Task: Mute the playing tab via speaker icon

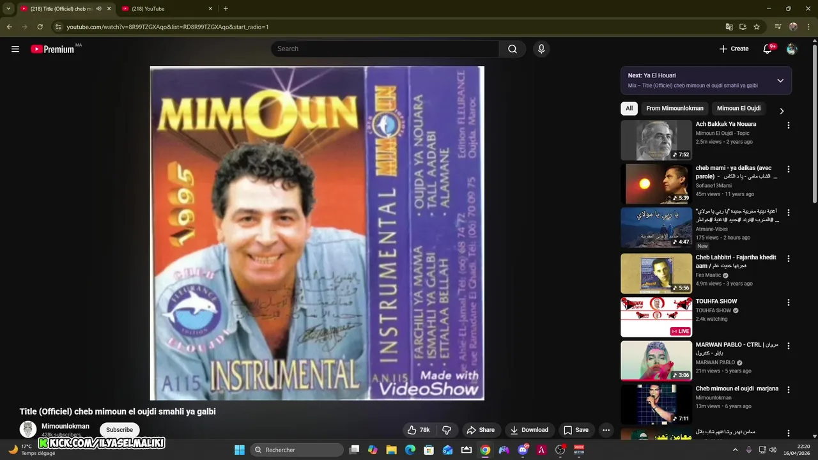Action: point(98,9)
